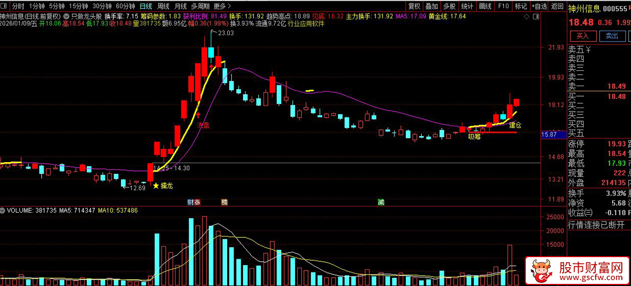Toggle 复权 price adjustment
Viewport: 631px width, 286px height.
click(x=414, y=6)
